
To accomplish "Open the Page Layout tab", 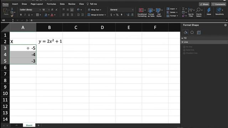I will [37, 4].
